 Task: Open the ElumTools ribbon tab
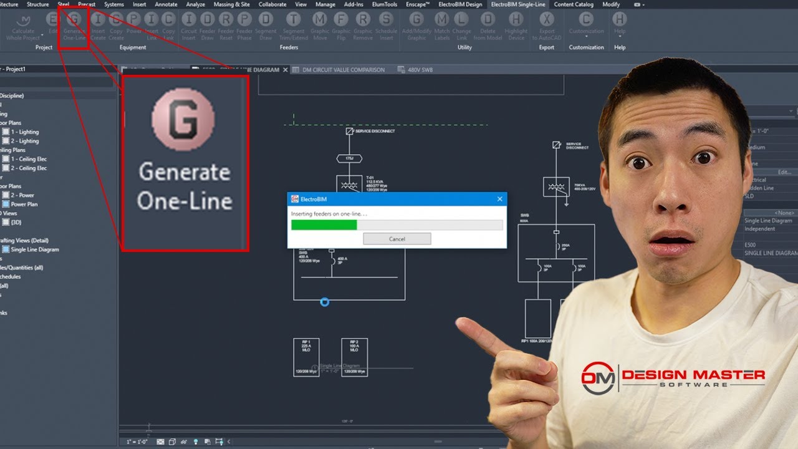[x=385, y=4]
